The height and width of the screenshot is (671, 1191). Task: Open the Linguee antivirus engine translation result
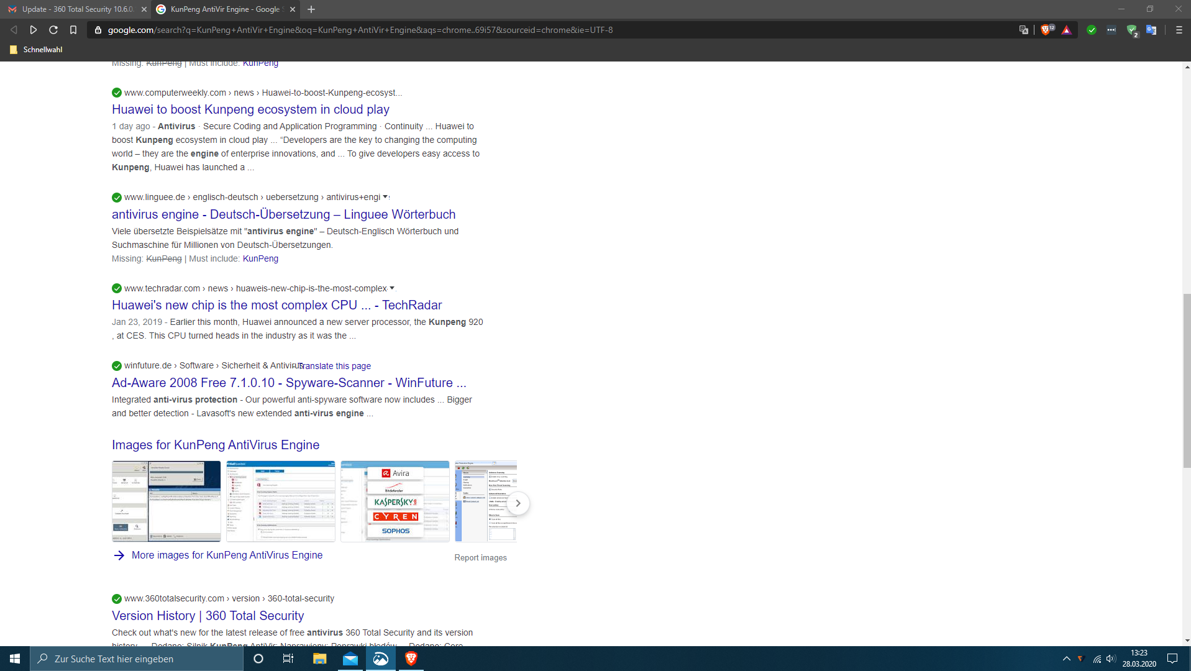point(283,214)
